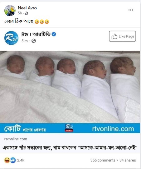Click the Rtv News logo on the banner
Viewport: 141px width, 169px height.
(69, 128)
